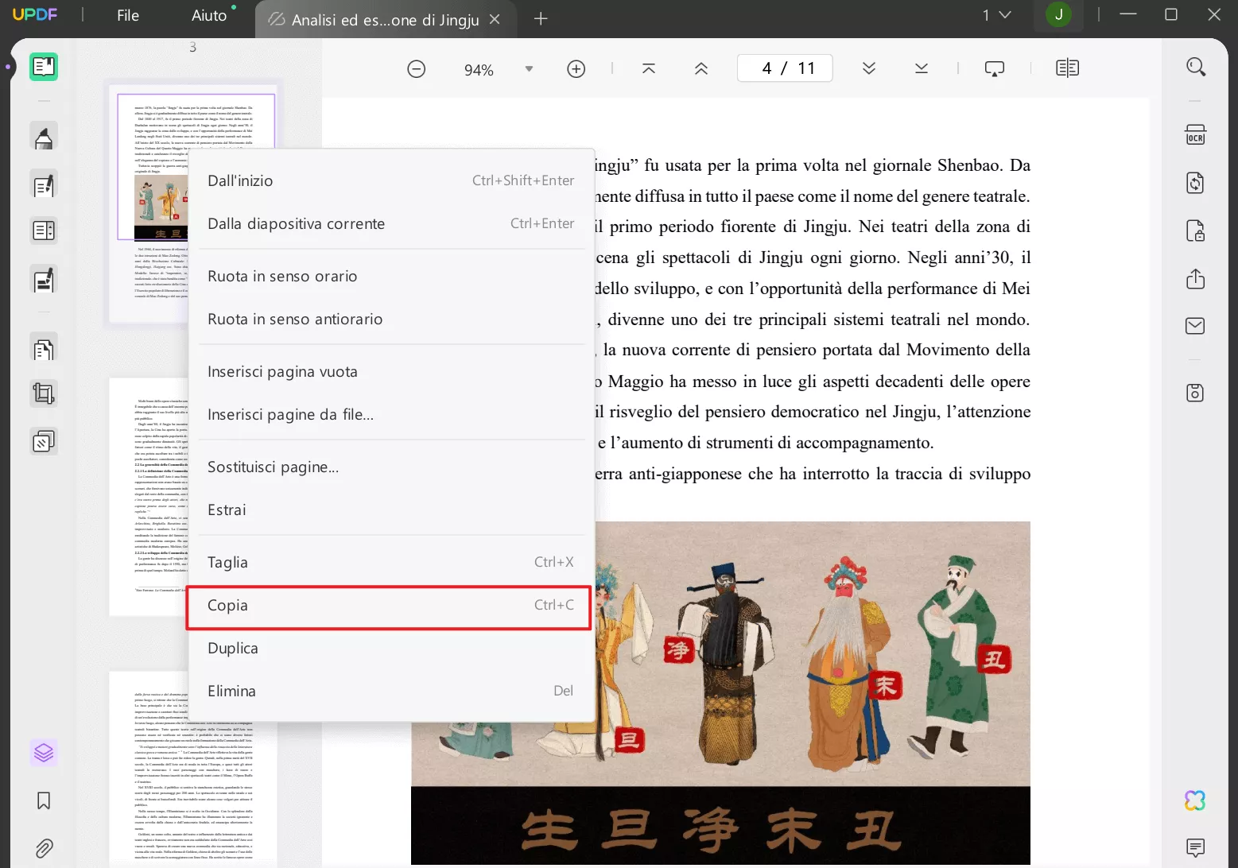Select Ruota in senso antiorario
The height and width of the screenshot is (868, 1238).
[x=391, y=319]
